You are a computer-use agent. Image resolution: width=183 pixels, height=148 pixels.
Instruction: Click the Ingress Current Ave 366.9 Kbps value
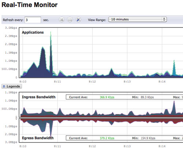[x=107, y=97]
